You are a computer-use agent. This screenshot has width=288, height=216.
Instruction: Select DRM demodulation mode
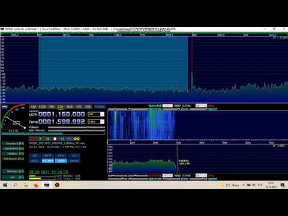coord(88,107)
